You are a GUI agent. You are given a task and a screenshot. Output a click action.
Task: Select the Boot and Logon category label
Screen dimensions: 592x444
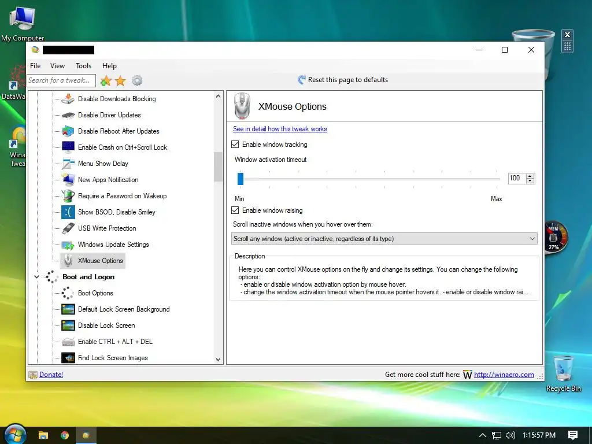point(88,277)
